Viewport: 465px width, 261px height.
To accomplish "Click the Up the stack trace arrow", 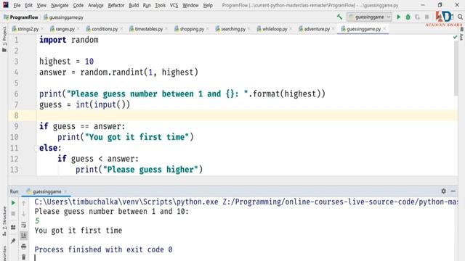I will (24, 203).
